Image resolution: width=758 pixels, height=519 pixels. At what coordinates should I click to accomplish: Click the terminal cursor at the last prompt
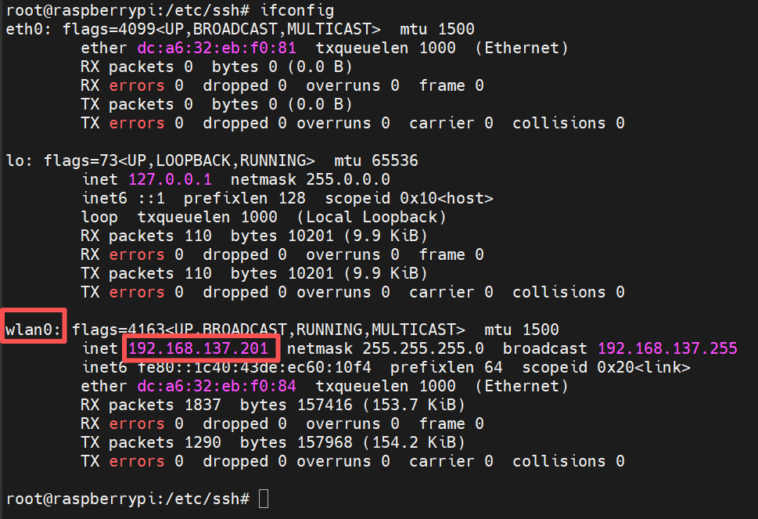tap(264, 499)
